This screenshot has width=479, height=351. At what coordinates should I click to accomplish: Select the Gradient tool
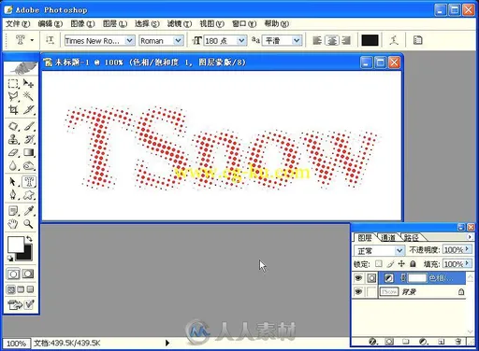point(28,152)
